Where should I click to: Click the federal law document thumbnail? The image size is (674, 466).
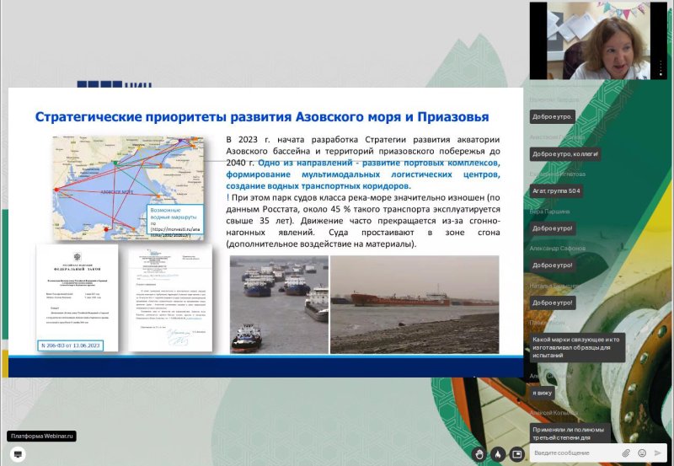pos(77,298)
